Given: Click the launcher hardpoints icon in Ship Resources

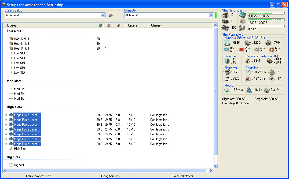Looking at the screenshot, I should click(225, 21).
